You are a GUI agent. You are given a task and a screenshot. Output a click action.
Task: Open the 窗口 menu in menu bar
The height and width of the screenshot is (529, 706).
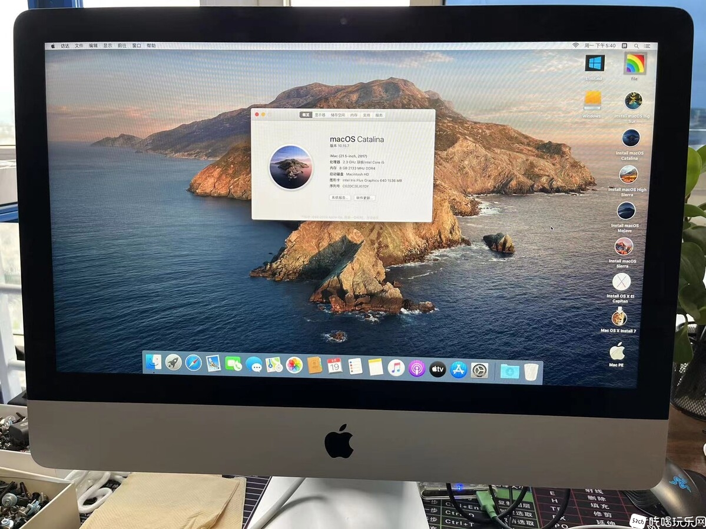[x=137, y=46]
